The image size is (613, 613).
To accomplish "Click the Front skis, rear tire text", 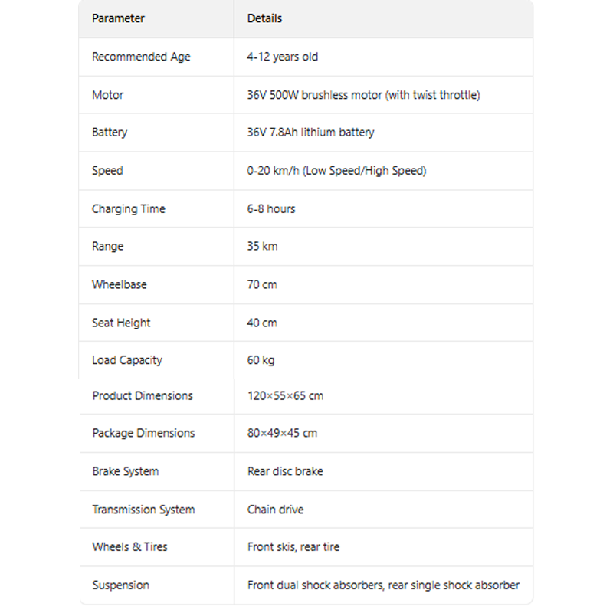I will coord(293,547).
